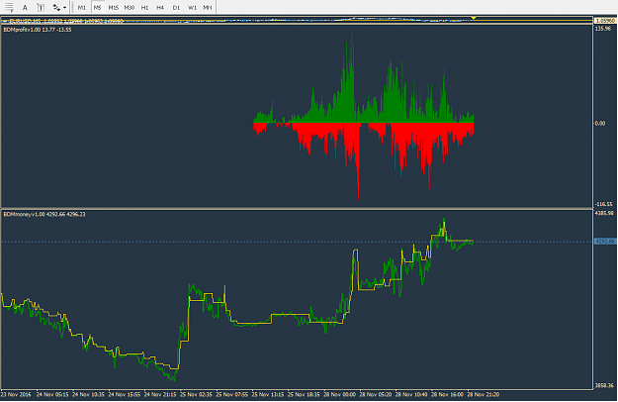
Task: Click the blue 4292.66 price level tag
Action: coord(605,241)
